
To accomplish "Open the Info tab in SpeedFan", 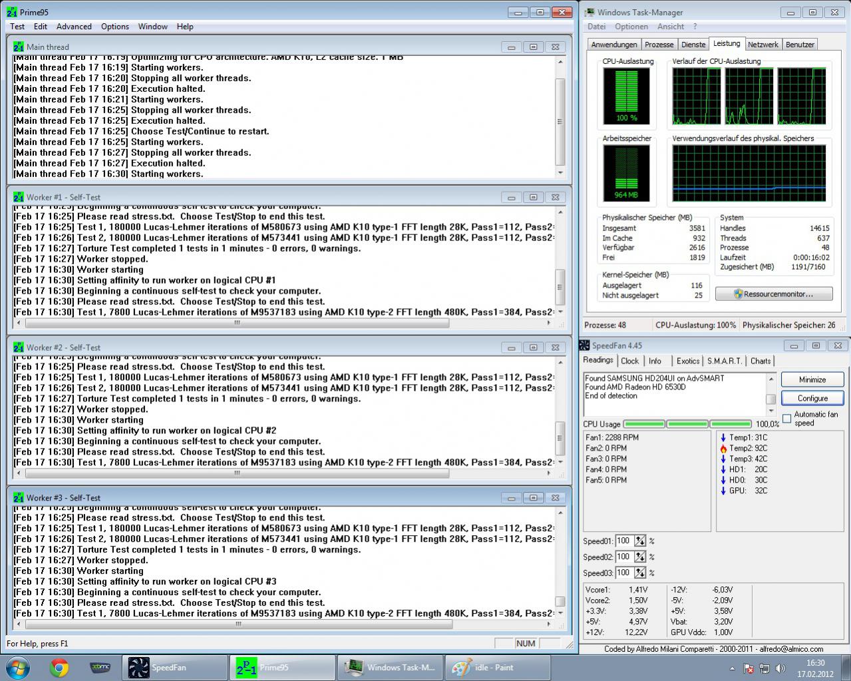I will click(655, 361).
